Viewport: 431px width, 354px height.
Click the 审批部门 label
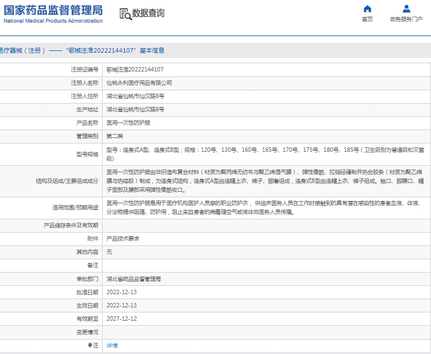click(x=87, y=279)
